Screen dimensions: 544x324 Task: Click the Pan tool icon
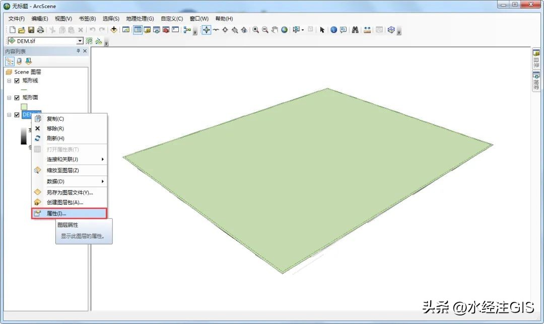coord(275,30)
